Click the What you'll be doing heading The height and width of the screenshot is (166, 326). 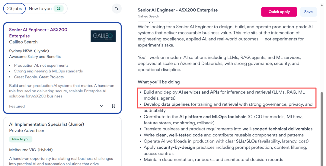click(x=158, y=82)
